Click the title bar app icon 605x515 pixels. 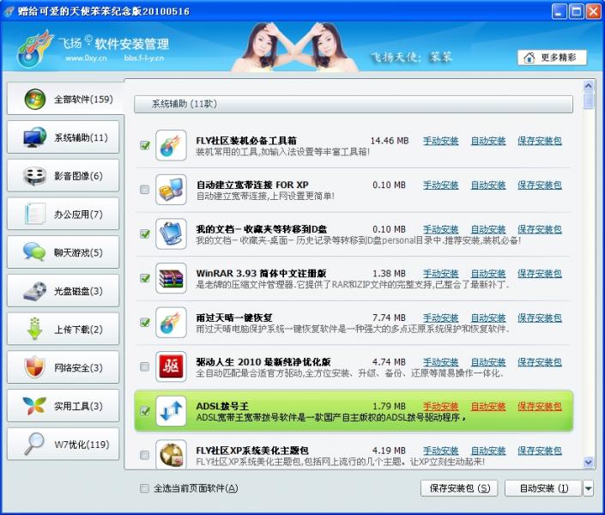(9, 11)
